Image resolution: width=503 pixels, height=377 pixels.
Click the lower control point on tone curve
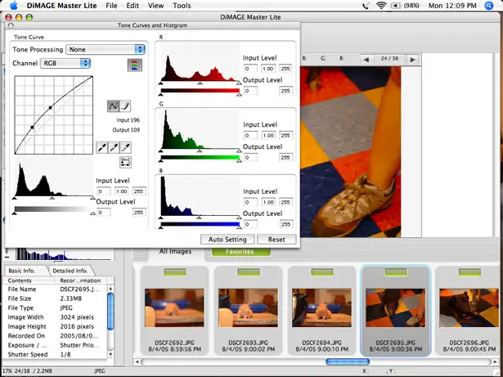pyautogui.click(x=32, y=128)
